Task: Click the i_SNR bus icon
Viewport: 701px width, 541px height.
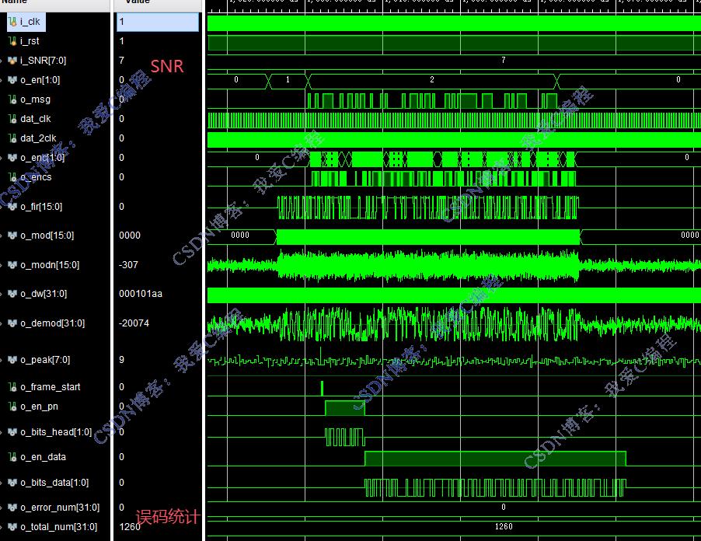Action: point(13,61)
